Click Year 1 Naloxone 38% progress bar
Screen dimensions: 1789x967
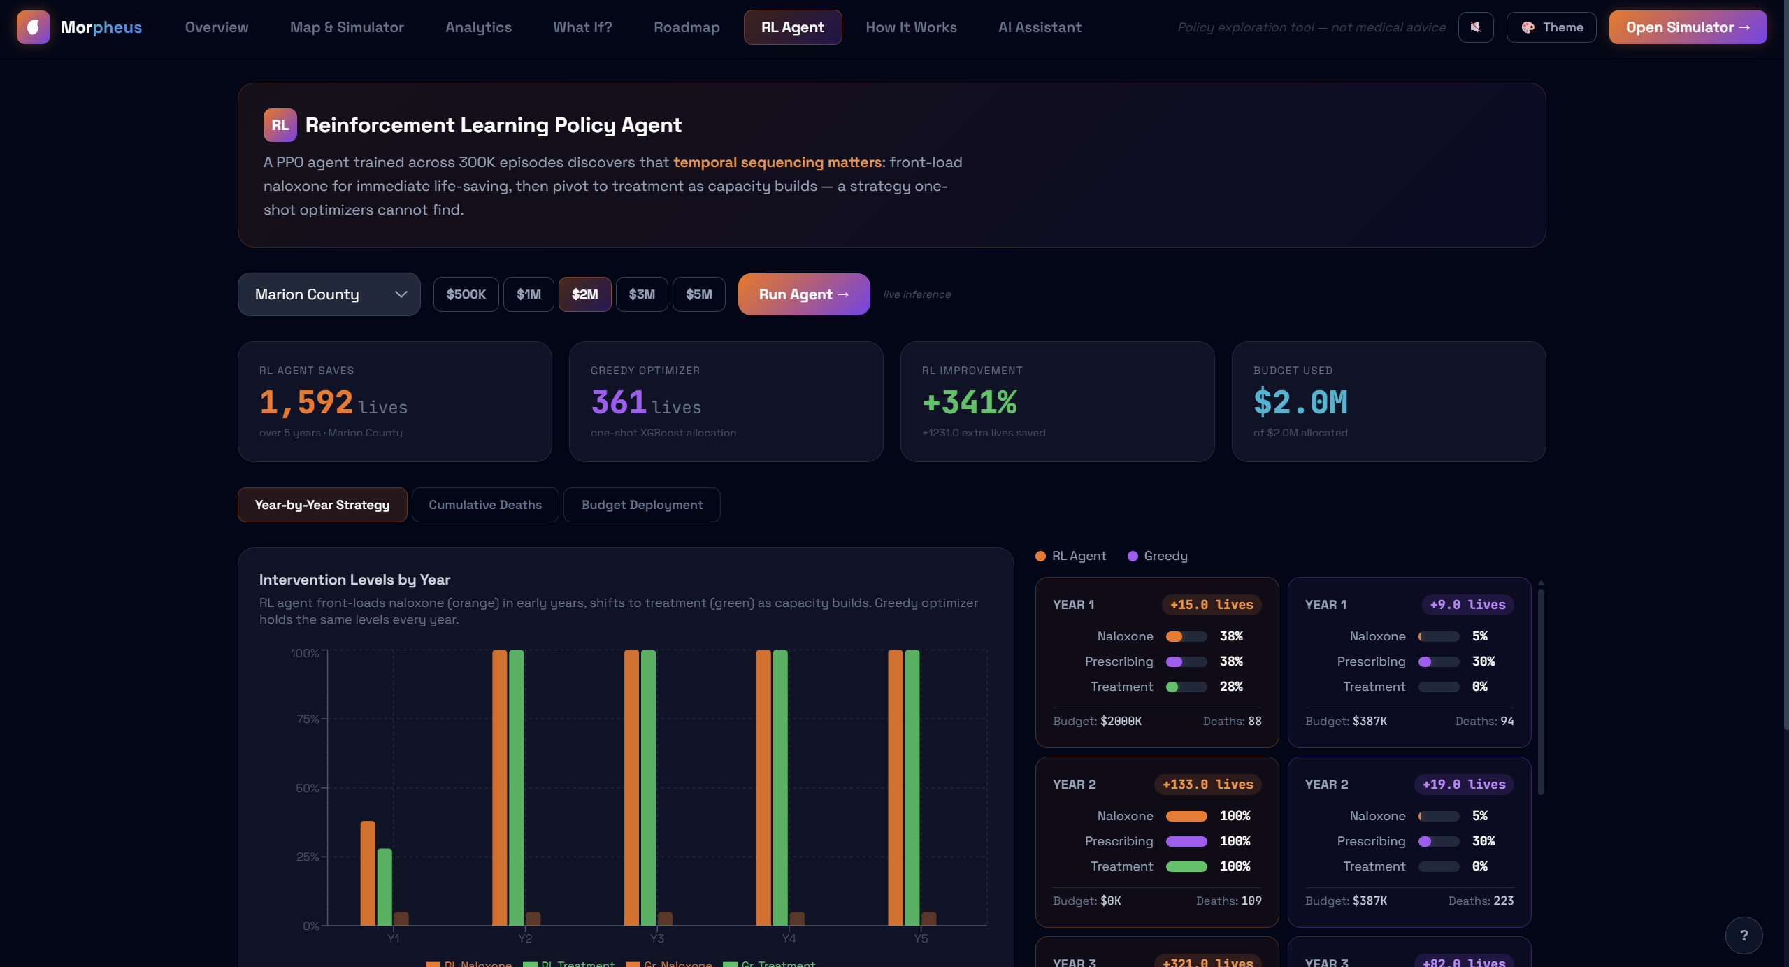[1186, 636]
